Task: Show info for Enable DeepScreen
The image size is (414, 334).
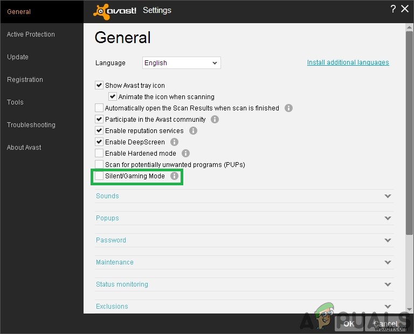Action: coord(174,142)
